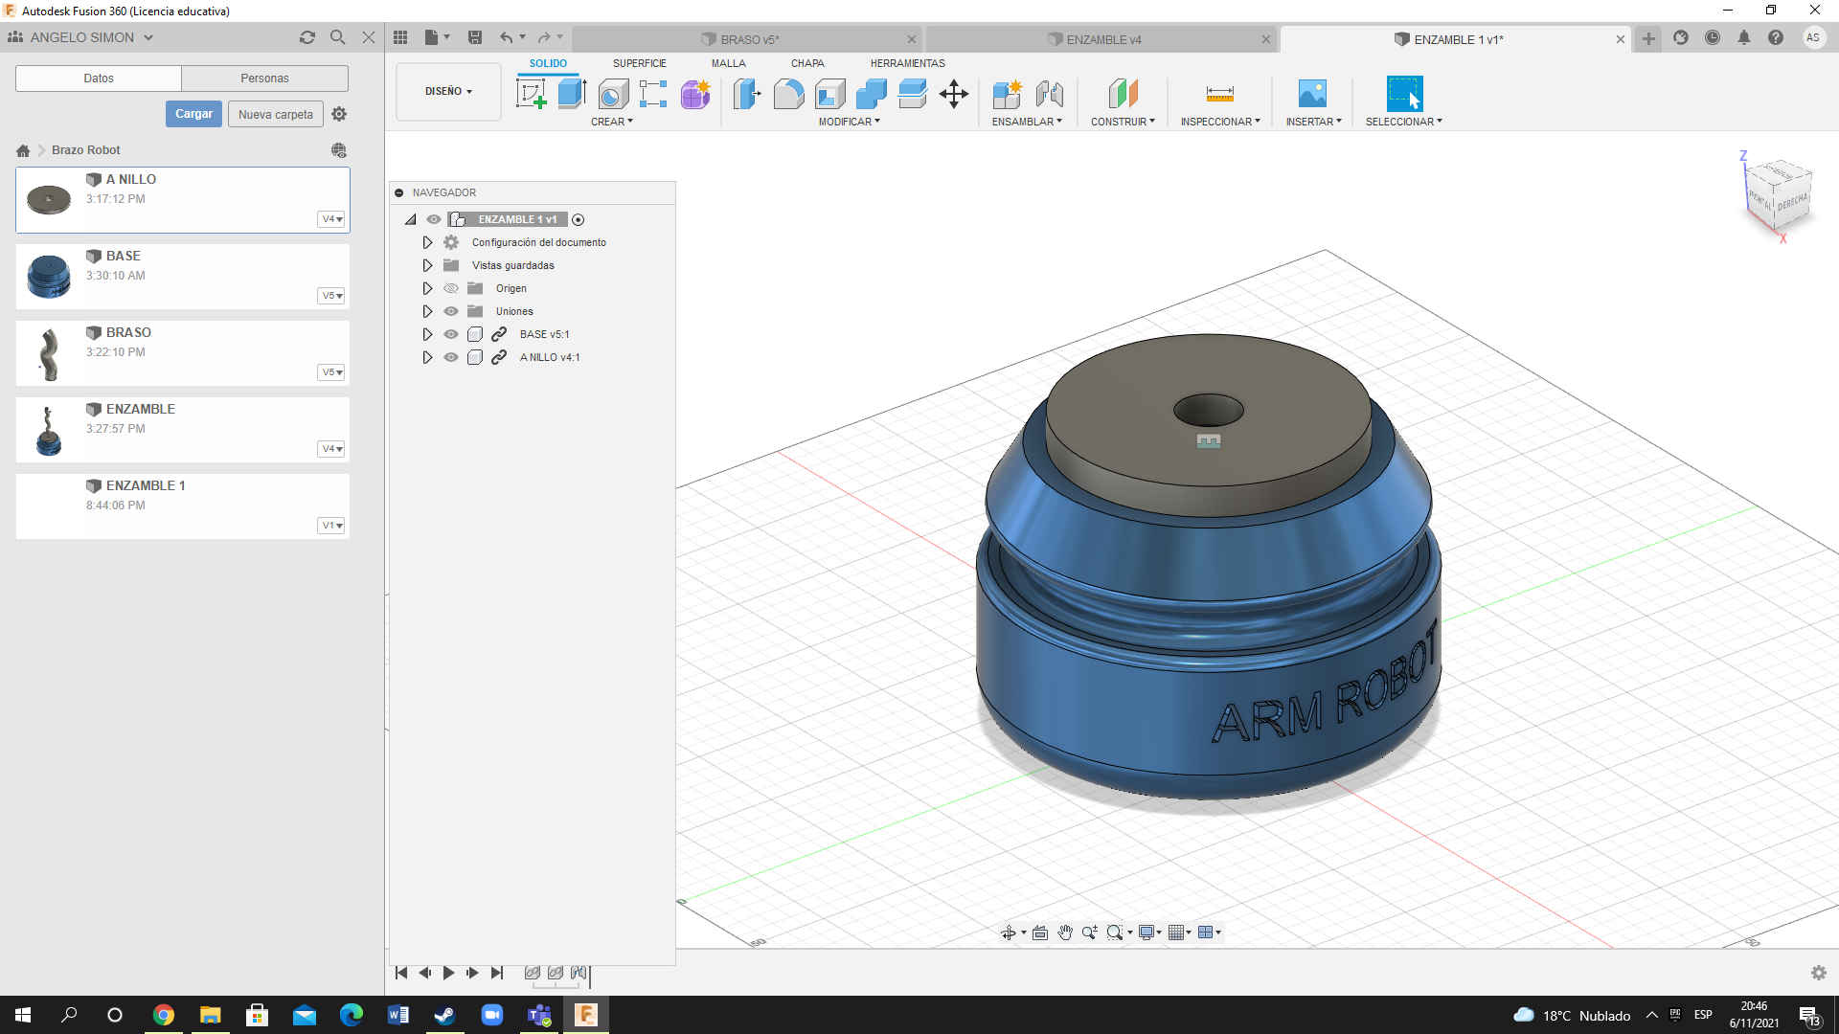
Task: Switch to the CHAPA tab
Action: click(807, 63)
